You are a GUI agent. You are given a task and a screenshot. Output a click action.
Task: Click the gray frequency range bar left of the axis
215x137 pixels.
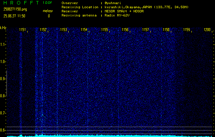tap(6, 83)
